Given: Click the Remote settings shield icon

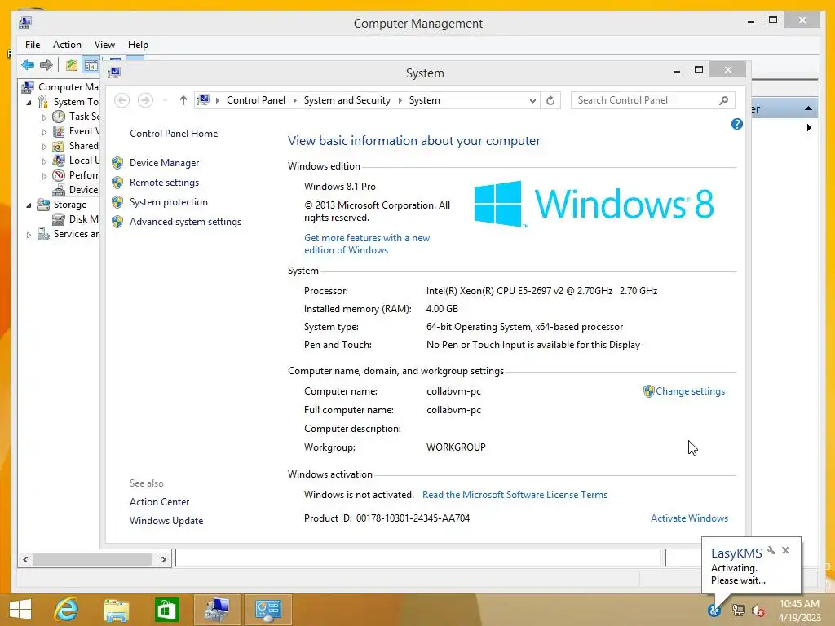Looking at the screenshot, I should point(117,183).
